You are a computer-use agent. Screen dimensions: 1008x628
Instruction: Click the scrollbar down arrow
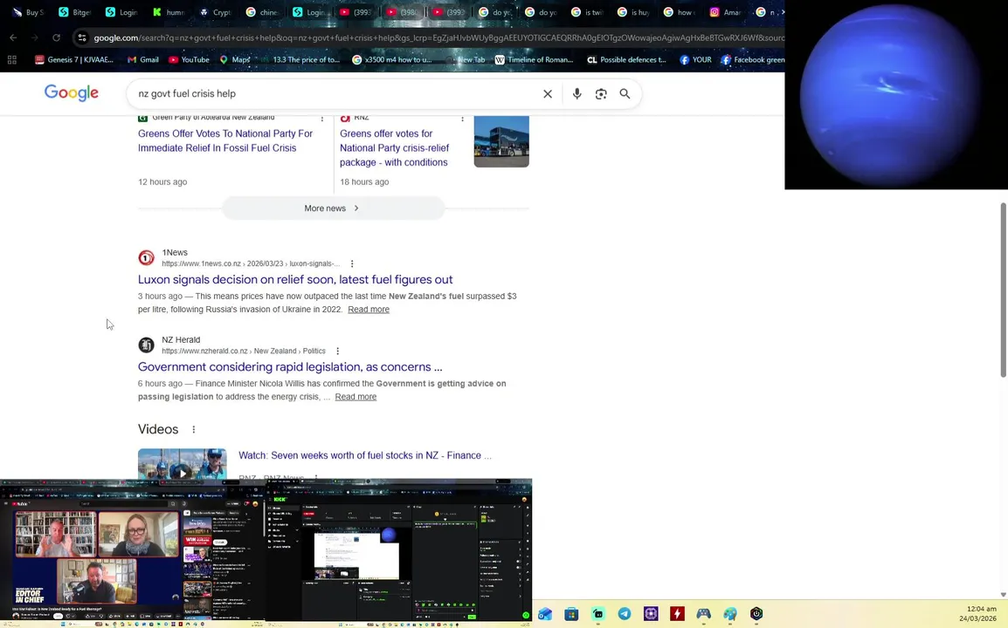(x=1004, y=595)
